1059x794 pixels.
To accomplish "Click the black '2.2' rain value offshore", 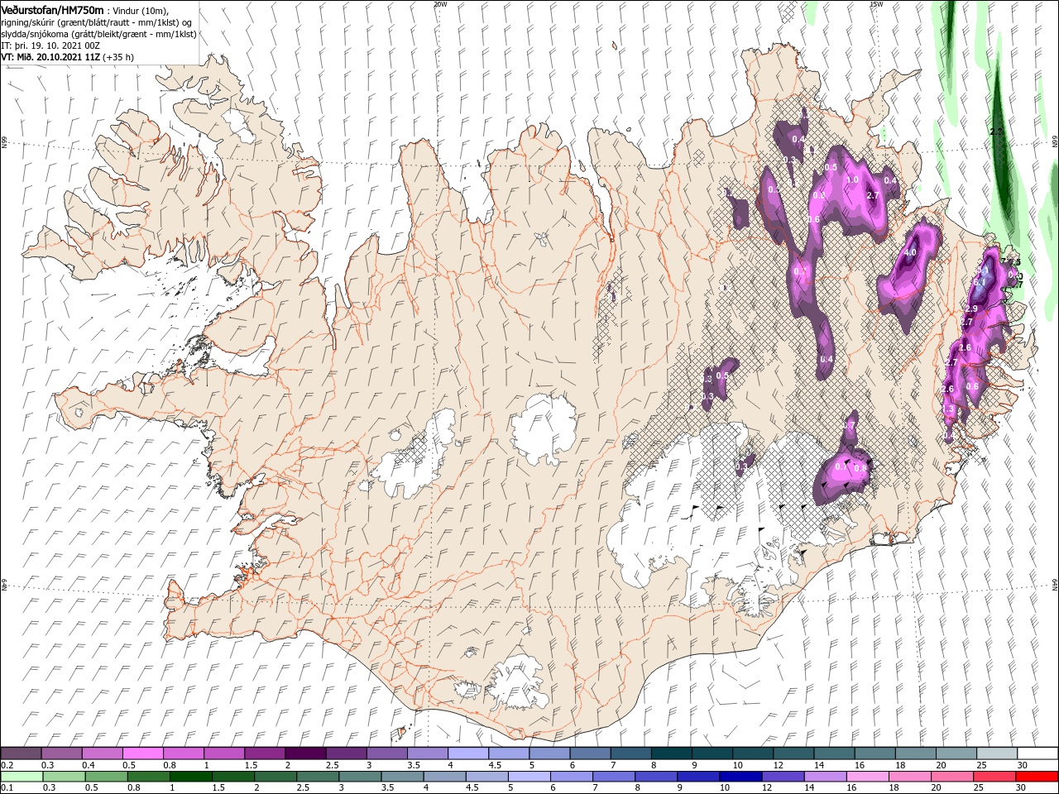I will pyautogui.click(x=997, y=132).
